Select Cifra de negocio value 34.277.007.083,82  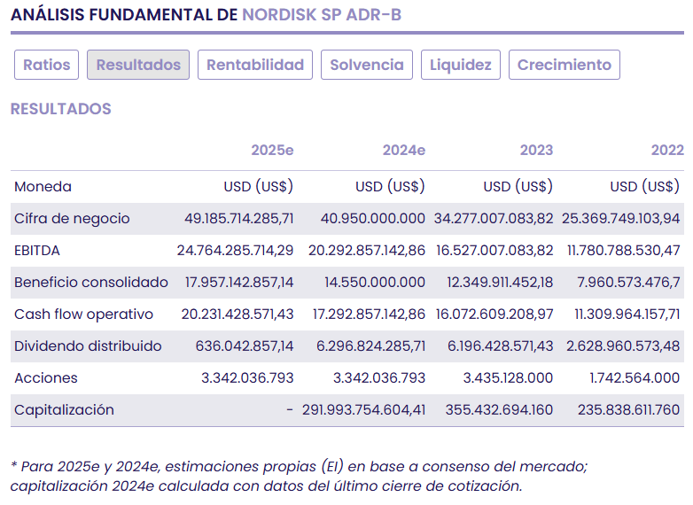pos(494,218)
